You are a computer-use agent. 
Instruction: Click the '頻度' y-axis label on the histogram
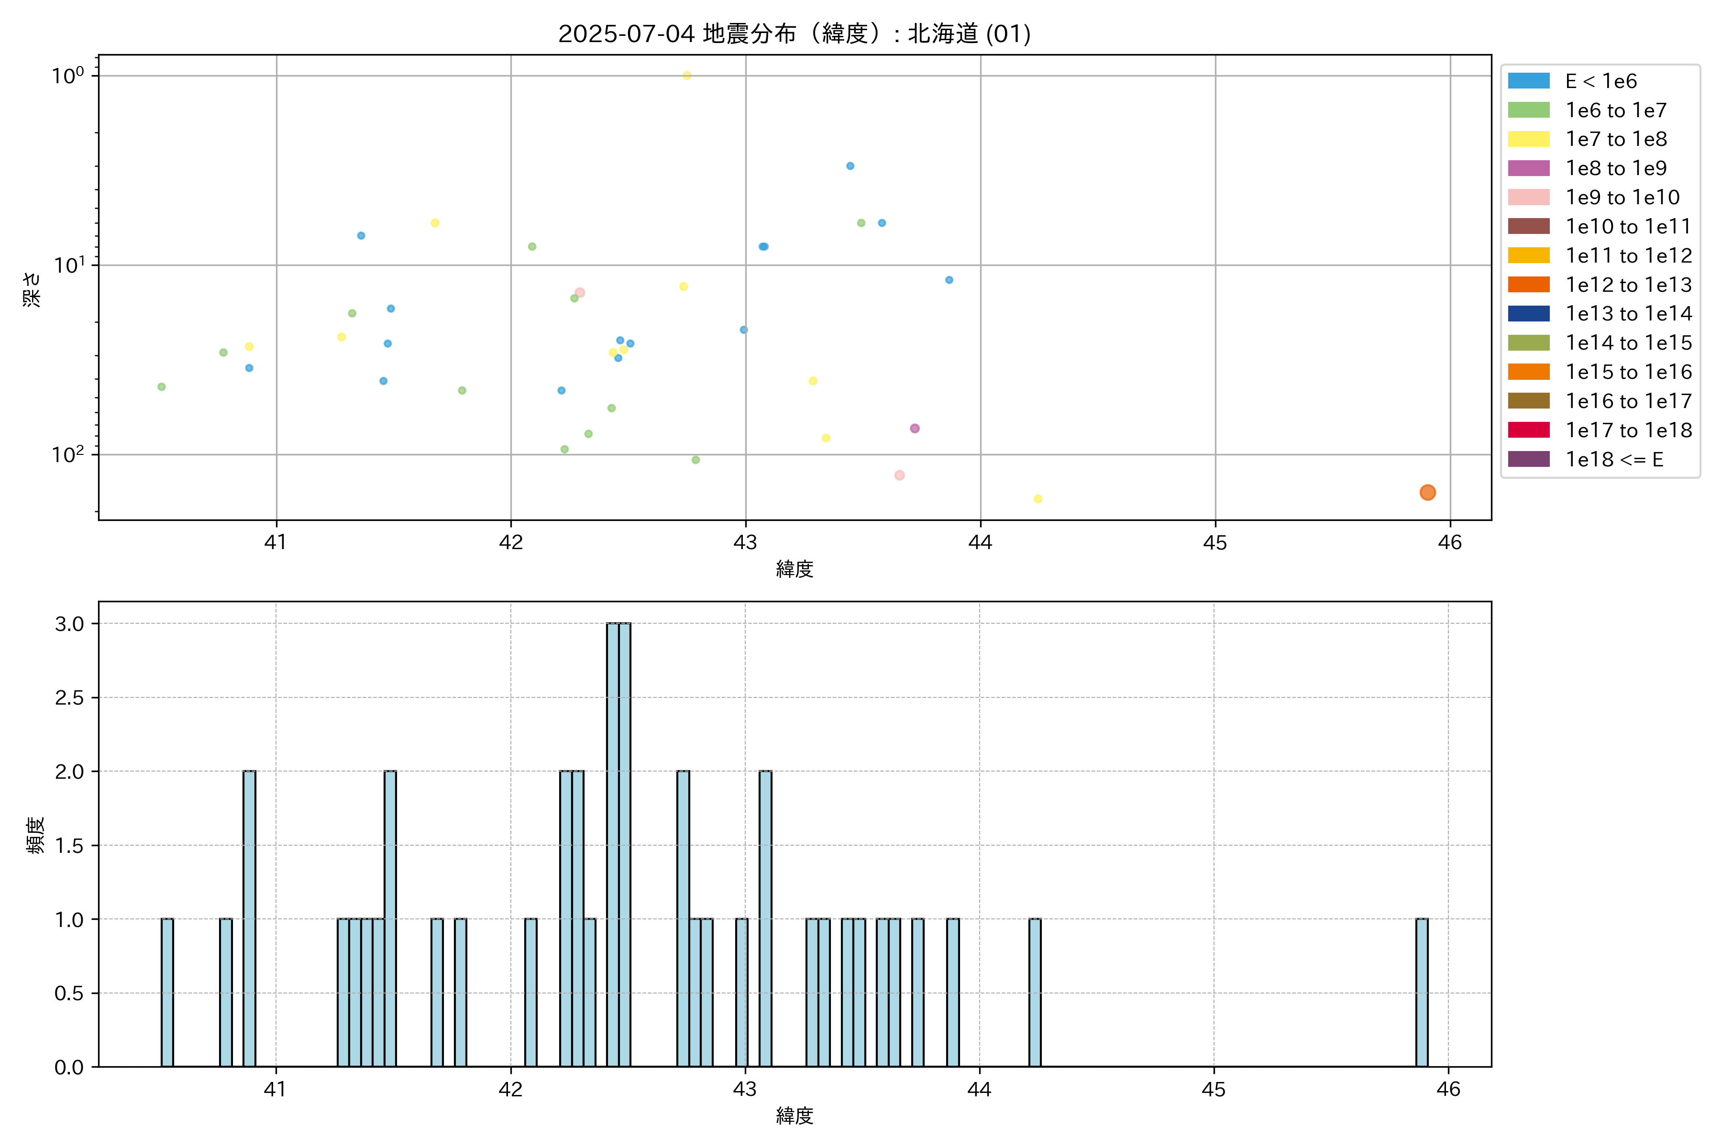(x=35, y=835)
